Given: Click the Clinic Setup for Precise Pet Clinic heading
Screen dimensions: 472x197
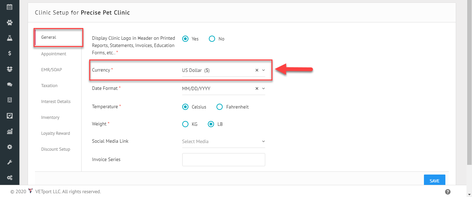Looking at the screenshot, I should coord(82,12).
